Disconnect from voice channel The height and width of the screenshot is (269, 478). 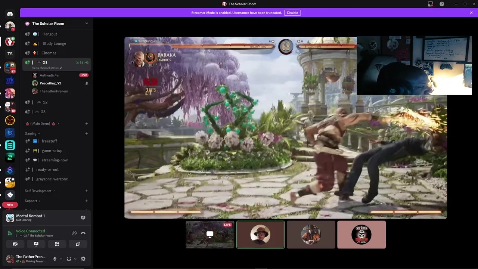point(83,233)
